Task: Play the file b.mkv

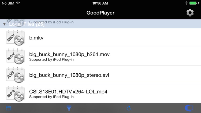Action: pos(100,38)
